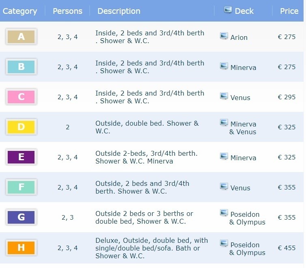Click the monitor icon in the Deck header

pos(228,10)
